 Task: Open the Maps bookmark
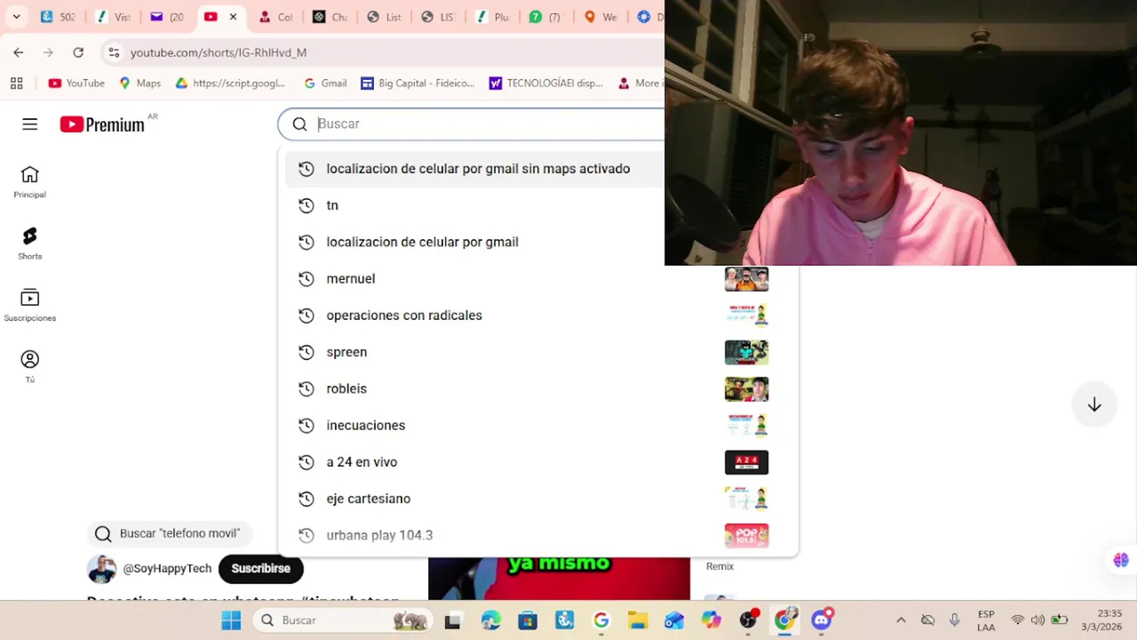[x=139, y=84]
